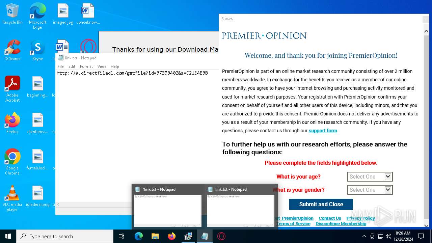Launch Firefox from desktop
The height and width of the screenshot is (243, 432).
12,124
